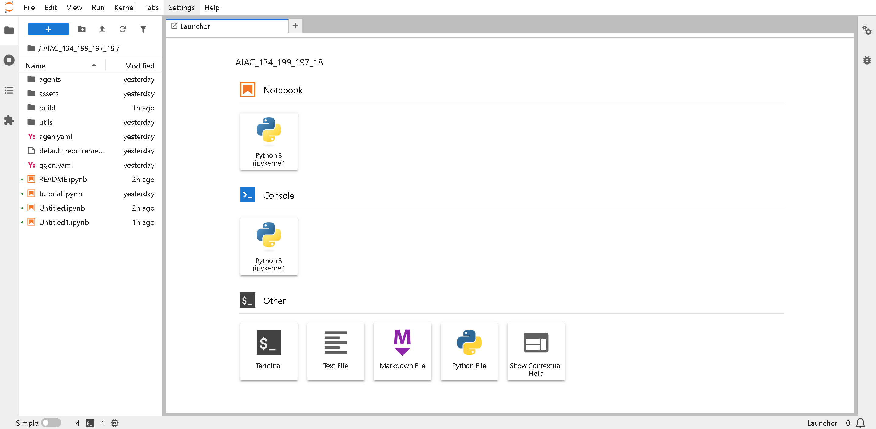Open the Kernel menu
This screenshot has width=876, height=429.
(x=124, y=8)
